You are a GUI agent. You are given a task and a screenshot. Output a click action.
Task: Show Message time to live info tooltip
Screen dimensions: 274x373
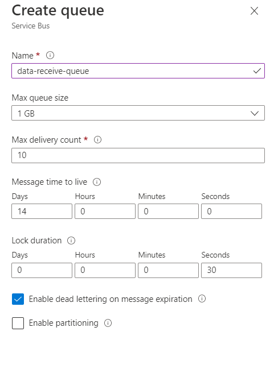tap(97, 182)
